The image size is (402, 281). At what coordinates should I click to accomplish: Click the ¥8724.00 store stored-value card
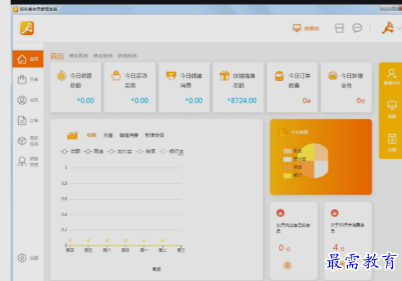tap(238, 87)
